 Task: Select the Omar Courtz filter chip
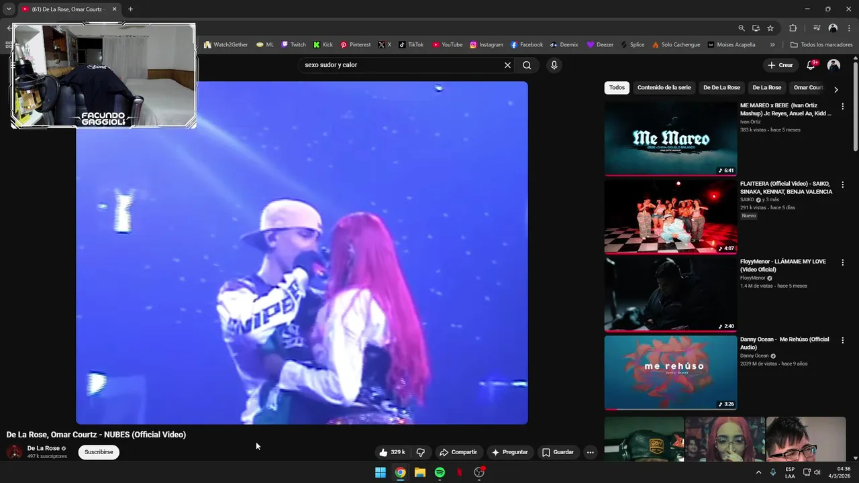coord(808,88)
